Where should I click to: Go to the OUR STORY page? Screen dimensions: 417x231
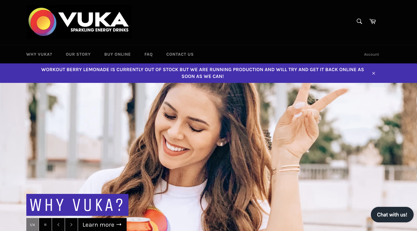coord(78,54)
